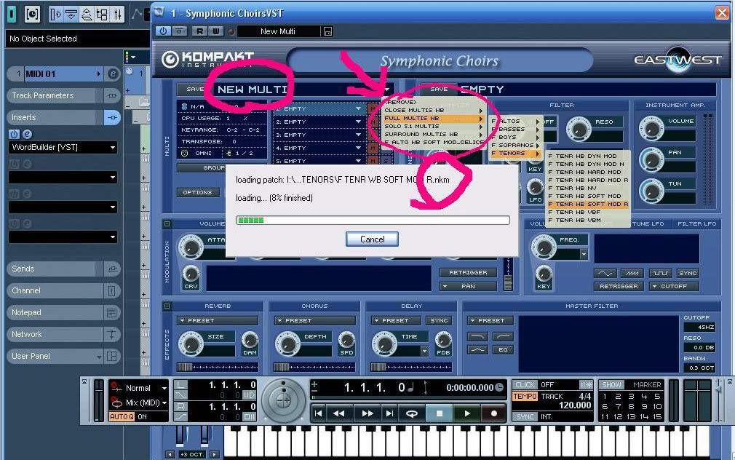Click the SHOW markers button
This screenshot has width=735, height=460.
tap(612, 384)
